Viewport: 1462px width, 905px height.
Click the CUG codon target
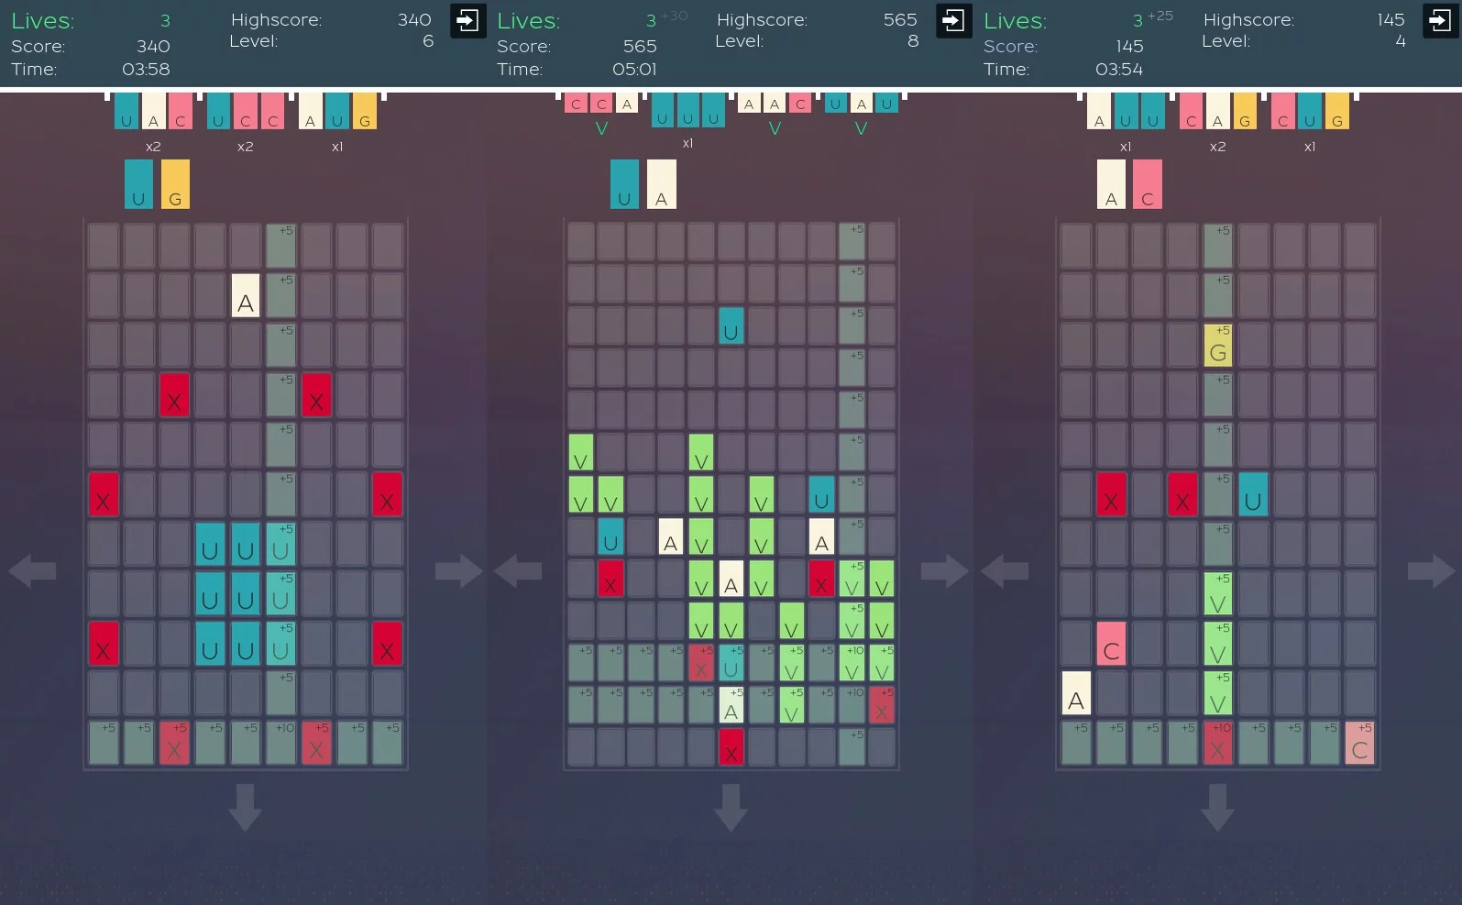(1310, 111)
